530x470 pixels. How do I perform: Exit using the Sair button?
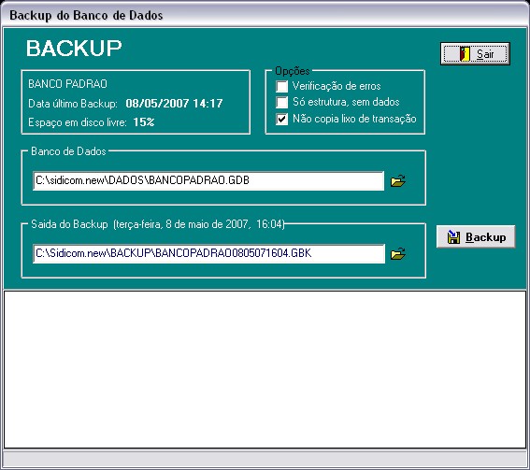[475, 53]
